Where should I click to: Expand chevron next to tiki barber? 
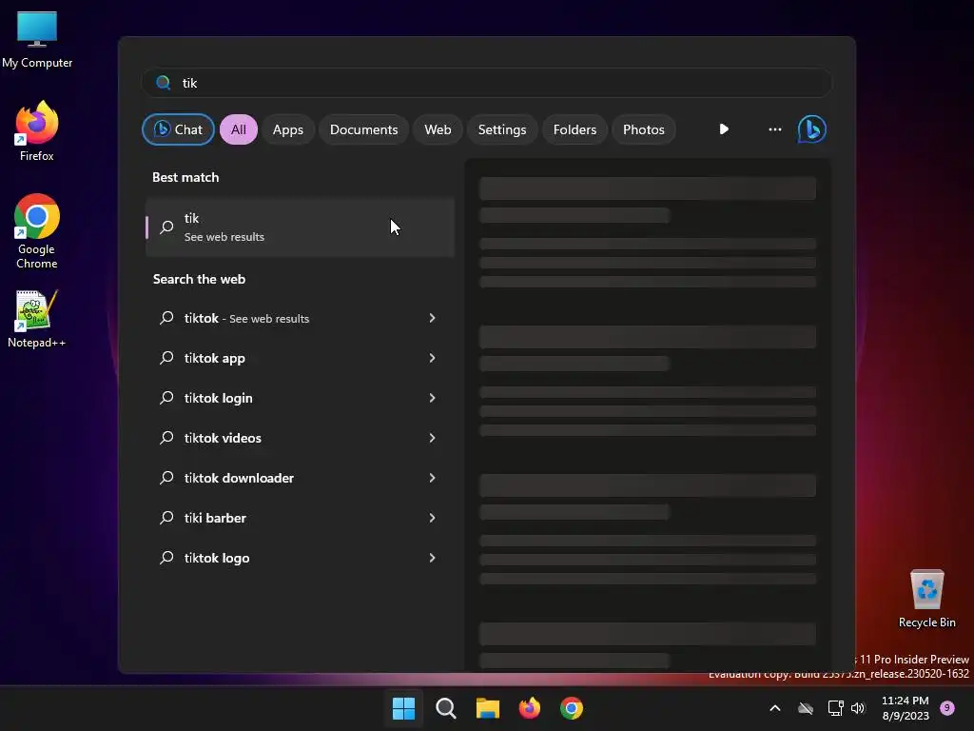click(x=433, y=518)
